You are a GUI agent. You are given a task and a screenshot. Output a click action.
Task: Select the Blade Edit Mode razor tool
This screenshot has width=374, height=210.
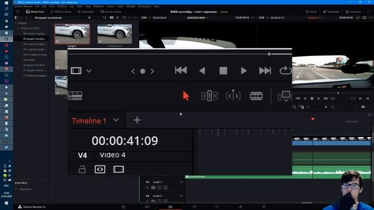click(x=256, y=96)
